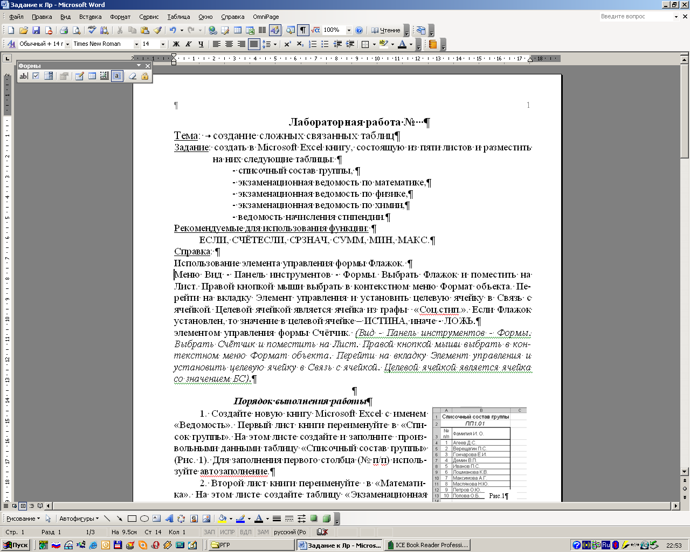The width and height of the screenshot is (690, 552).
Task: Open equation editor square root icon
Action: click(316, 31)
